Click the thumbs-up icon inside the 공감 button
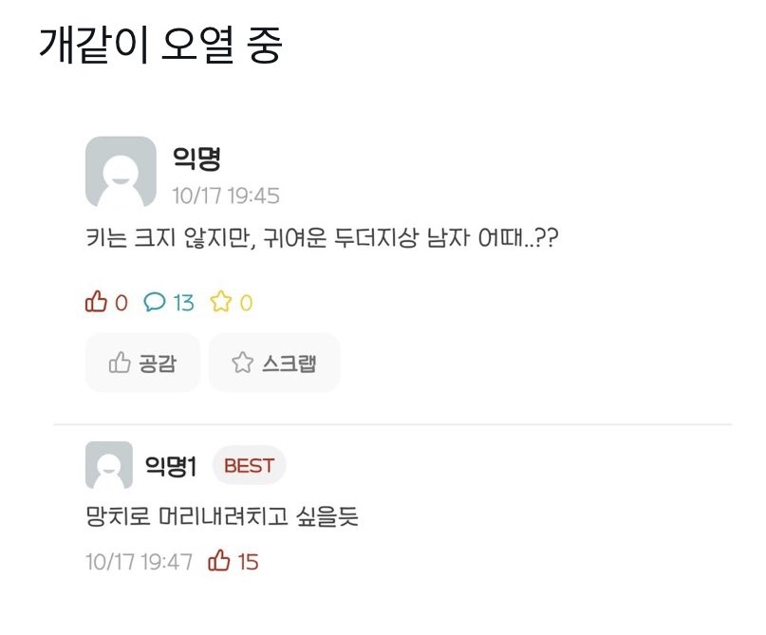This screenshot has height=635, width=766. (120, 361)
